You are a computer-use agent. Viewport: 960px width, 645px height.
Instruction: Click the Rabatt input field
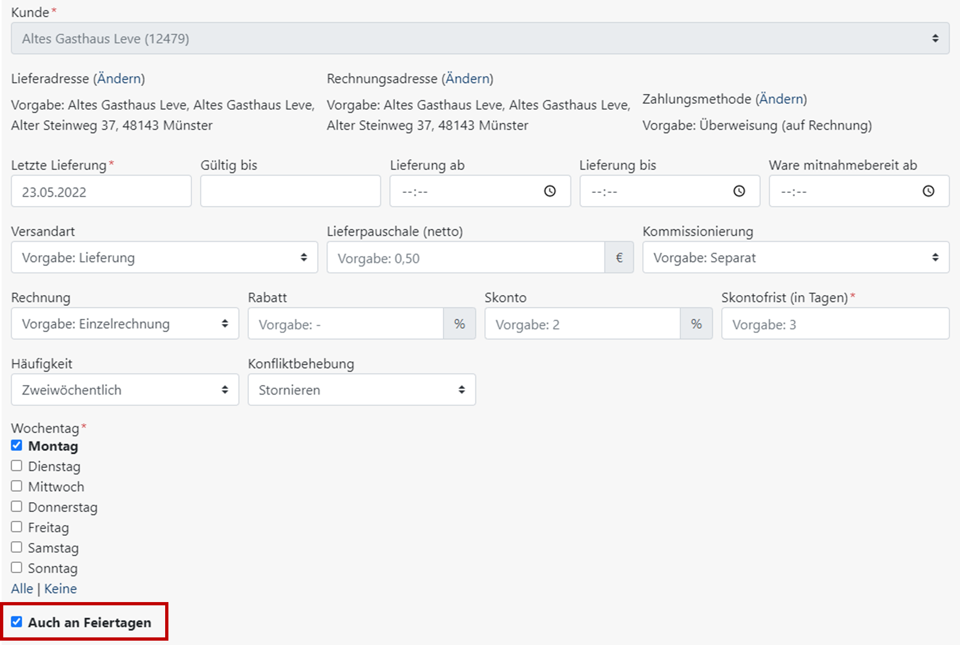[346, 324]
